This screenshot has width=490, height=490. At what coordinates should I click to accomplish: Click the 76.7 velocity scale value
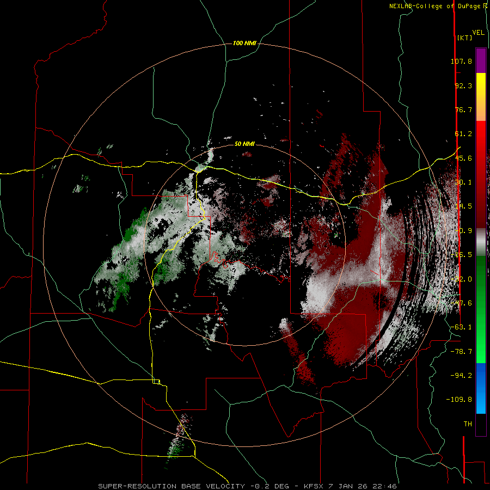(x=463, y=109)
